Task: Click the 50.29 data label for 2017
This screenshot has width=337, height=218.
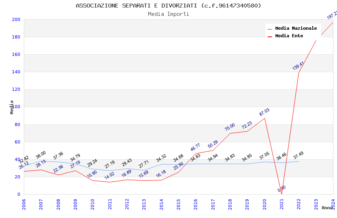Action: [x=213, y=144]
